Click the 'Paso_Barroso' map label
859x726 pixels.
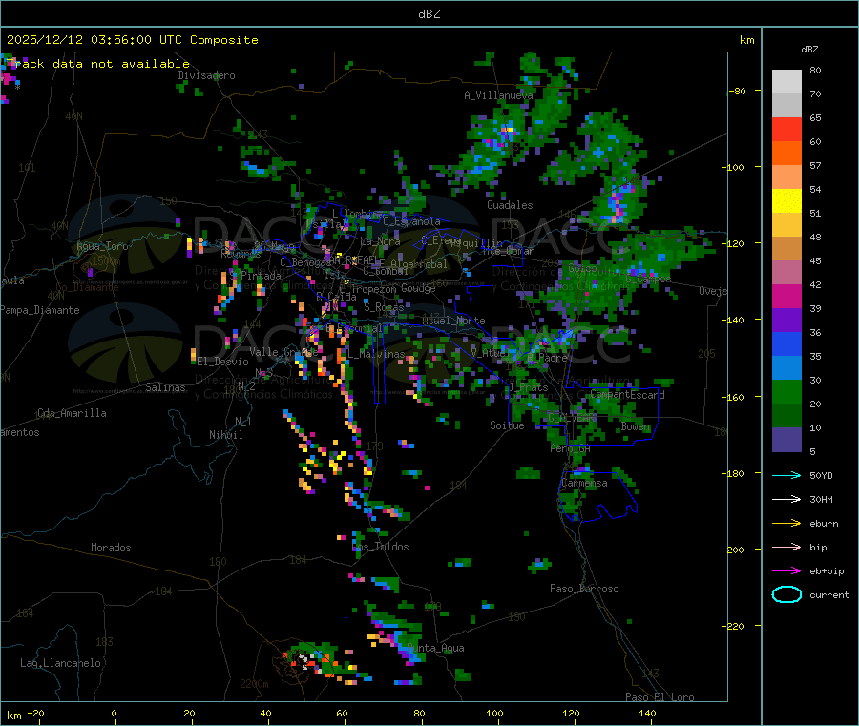584,589
